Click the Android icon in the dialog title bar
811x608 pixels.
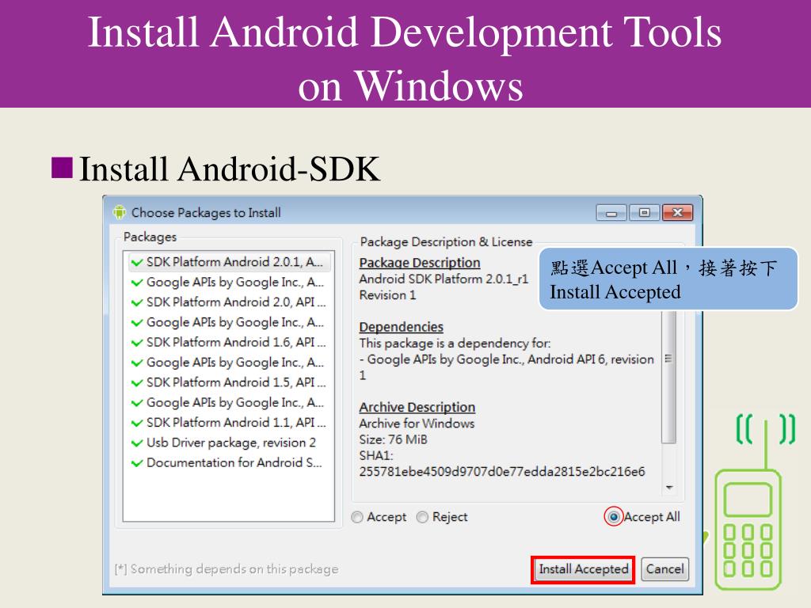tap(120, 212)
